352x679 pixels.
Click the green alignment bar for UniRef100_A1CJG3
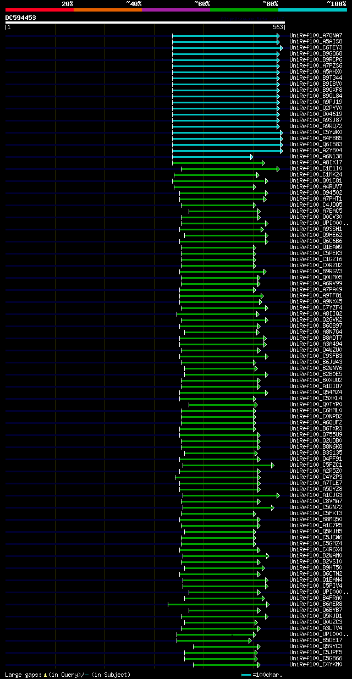pos(231,495)
